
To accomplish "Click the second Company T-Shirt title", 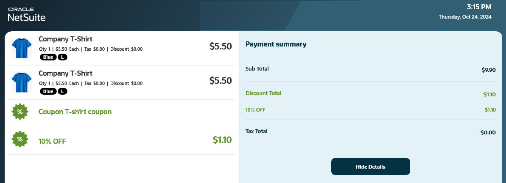I will pyautogui.click(x=65, y=74).
